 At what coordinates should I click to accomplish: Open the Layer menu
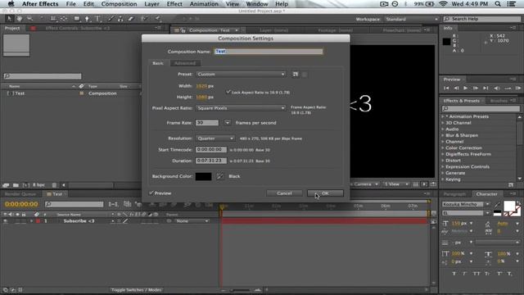point(151,4)
